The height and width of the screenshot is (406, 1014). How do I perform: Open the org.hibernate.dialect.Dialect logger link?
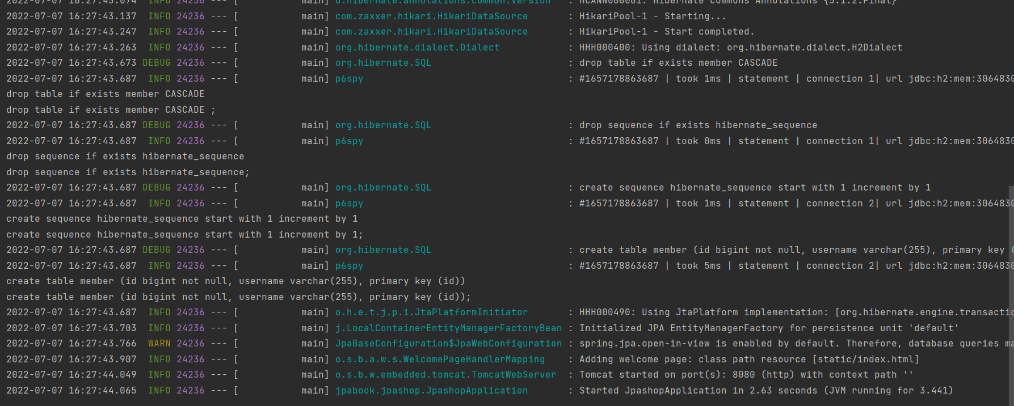[x=417, y=48]
